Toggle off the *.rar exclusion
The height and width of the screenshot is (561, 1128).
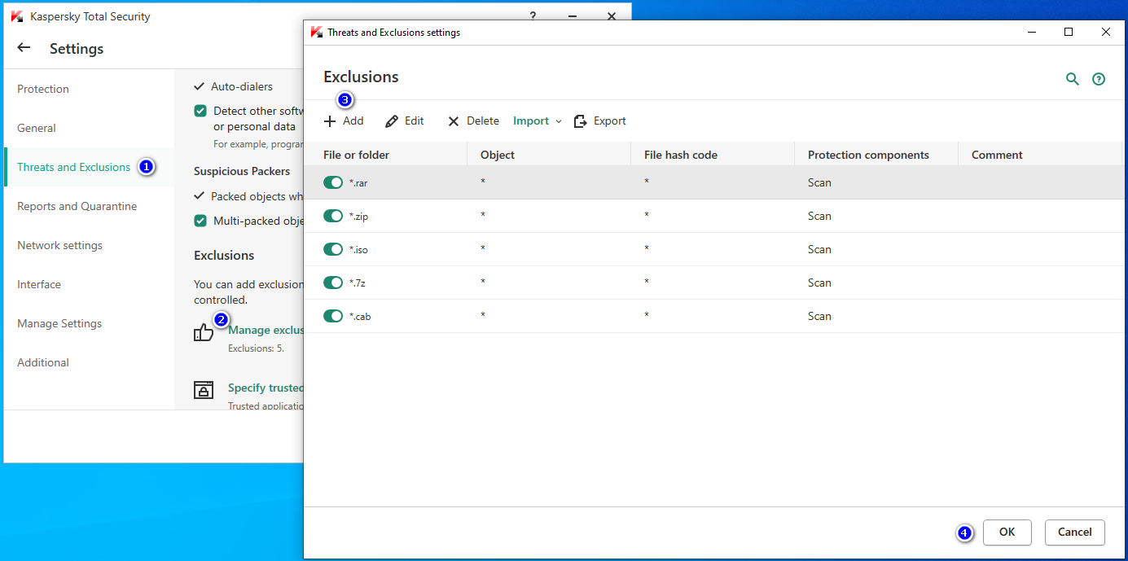point(333,182)
